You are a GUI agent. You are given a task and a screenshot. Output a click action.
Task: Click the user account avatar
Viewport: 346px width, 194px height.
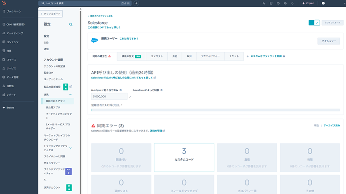tap(323, 3)
